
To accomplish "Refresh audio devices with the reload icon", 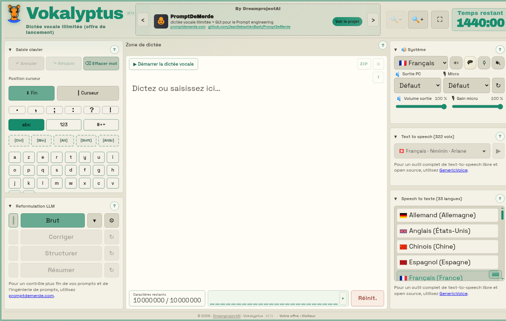I will (x=498, y=86).
